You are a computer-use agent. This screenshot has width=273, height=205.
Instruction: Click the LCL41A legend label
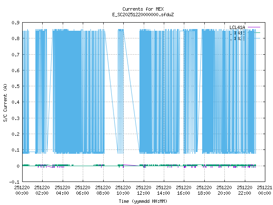tap(237, 28)
